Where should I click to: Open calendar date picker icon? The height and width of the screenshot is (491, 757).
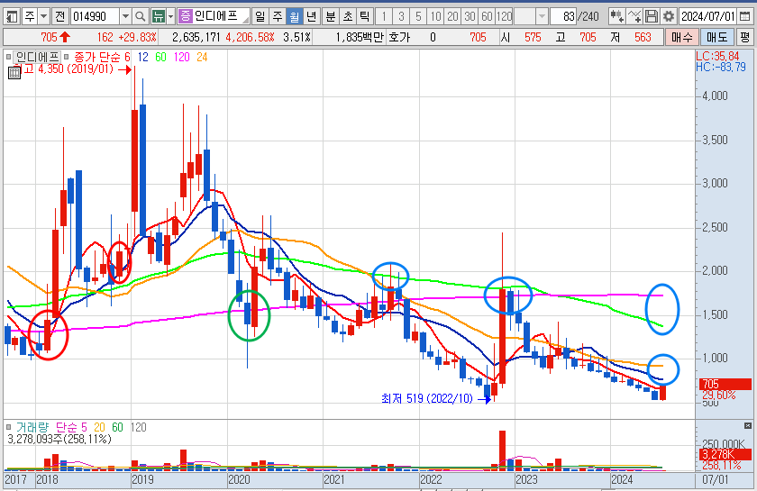coord(744,17)
